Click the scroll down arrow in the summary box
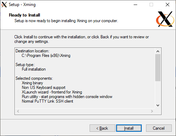The width and height of the screenshot is (176, 136). [x=158, y=105]
